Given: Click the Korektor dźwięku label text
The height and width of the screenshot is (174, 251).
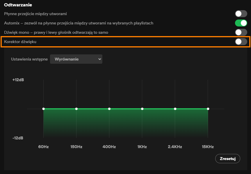Looking at the screenshot, I should coord(20,42).
